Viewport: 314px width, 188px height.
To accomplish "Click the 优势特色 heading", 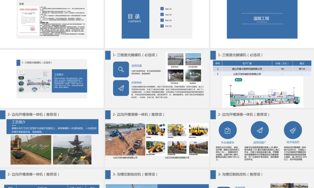I will 136,82.
